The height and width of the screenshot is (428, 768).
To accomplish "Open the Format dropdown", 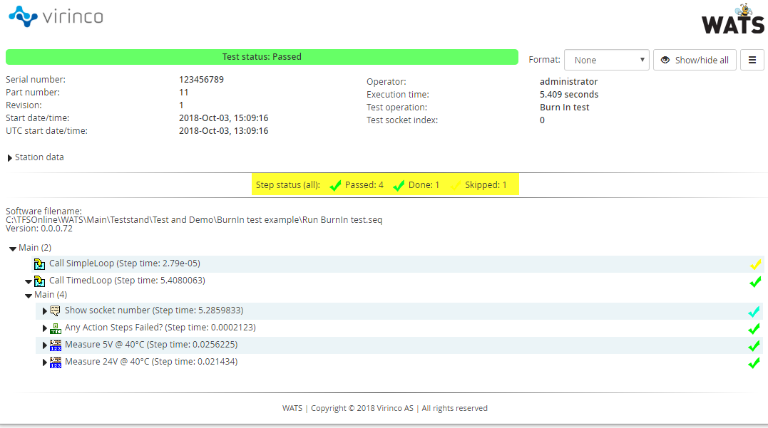I will (x=605, y=60).
